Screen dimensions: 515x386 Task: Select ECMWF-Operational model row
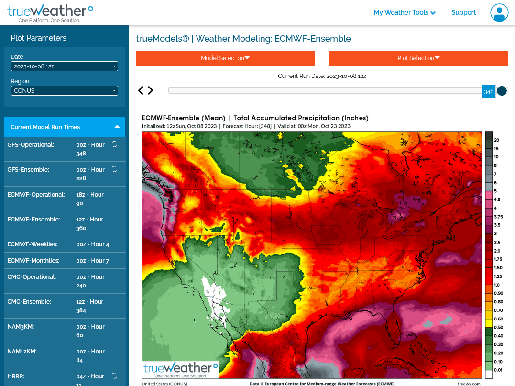[x=65, y=199]
